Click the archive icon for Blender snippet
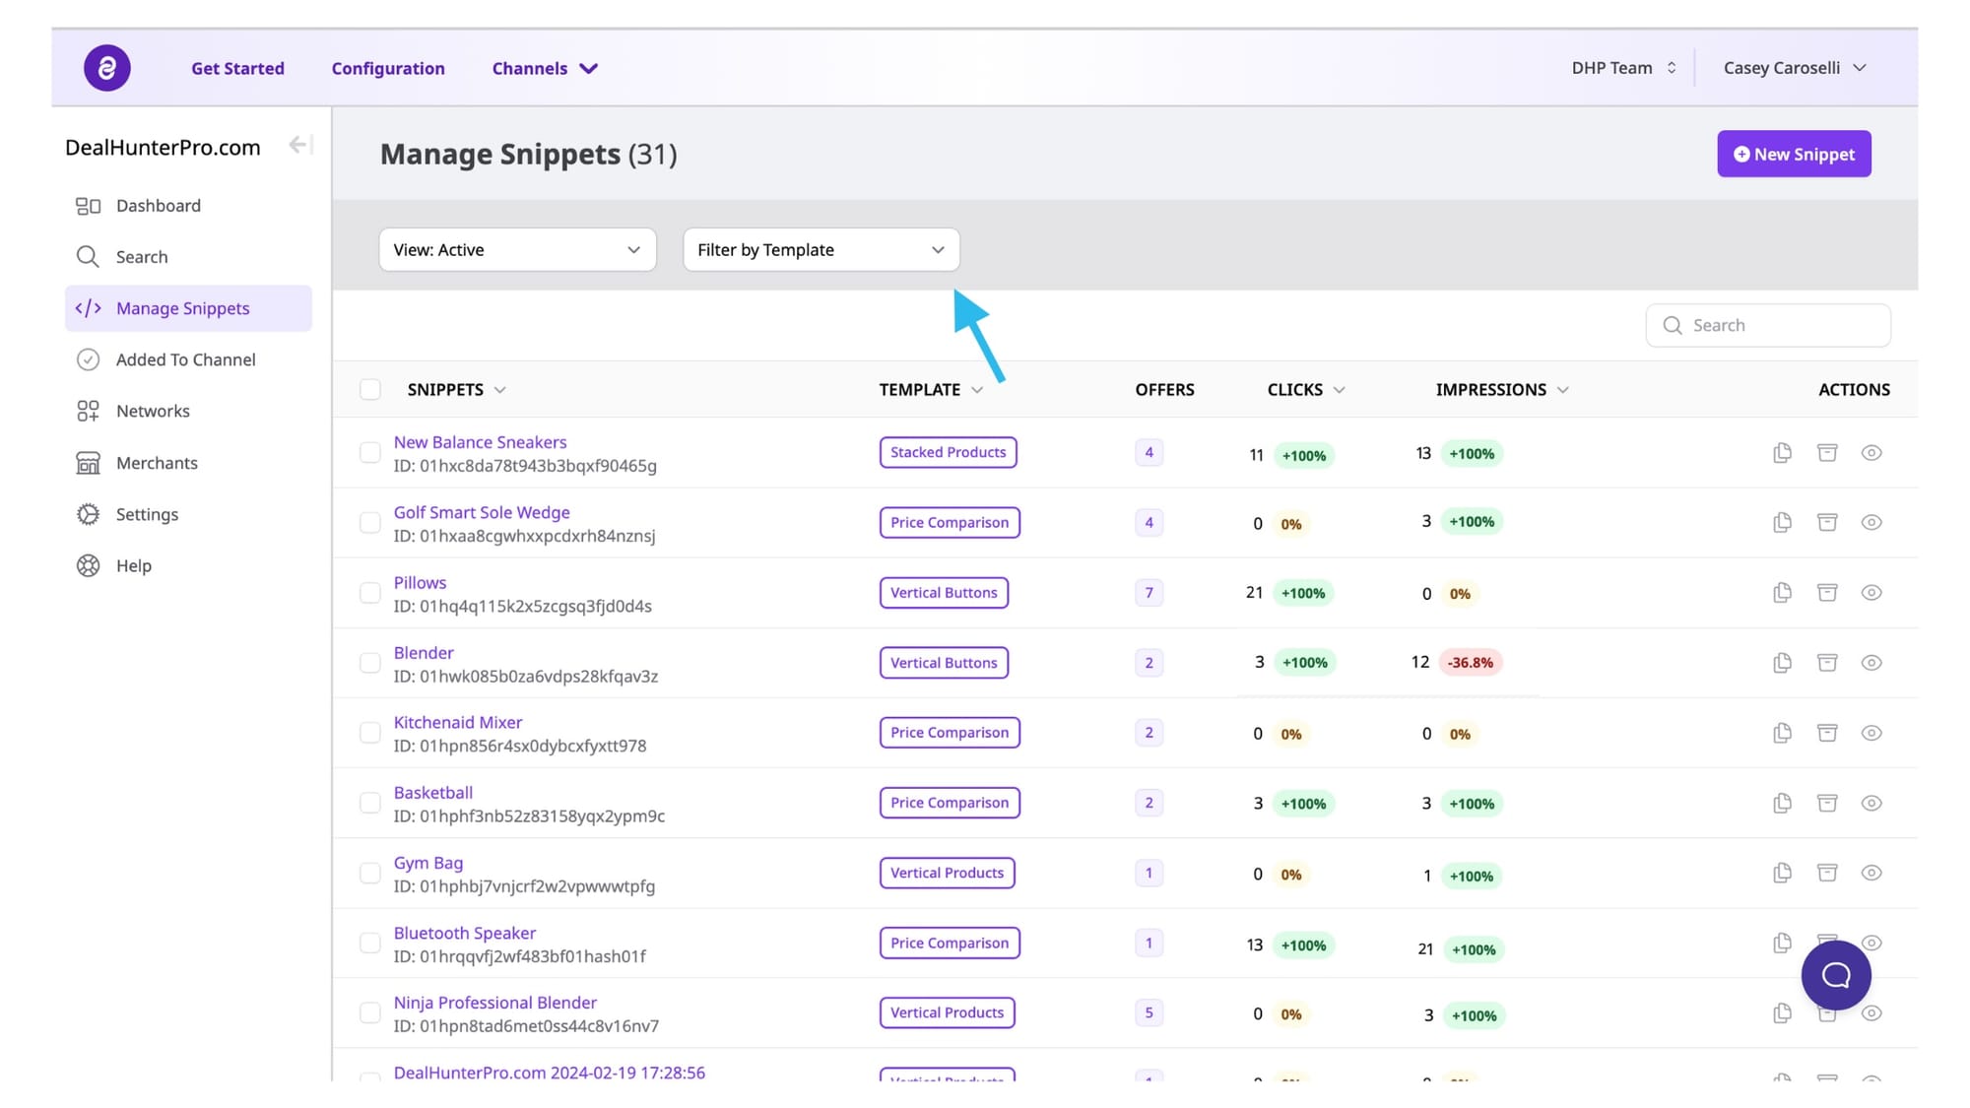Image resolution: width=1970 pixels, height=1108 pixels. point(1827,663)
